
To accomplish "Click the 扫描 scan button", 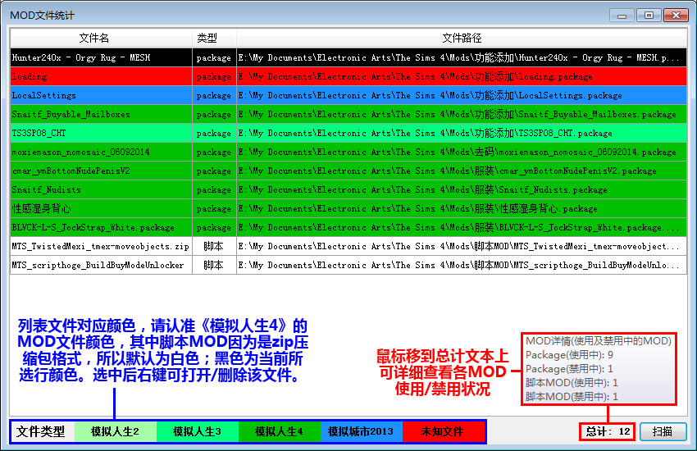I will pos(663,431).
